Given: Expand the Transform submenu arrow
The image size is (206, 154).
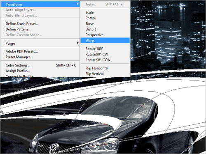Looking at the screenshot, I should (x=78, y=4).
